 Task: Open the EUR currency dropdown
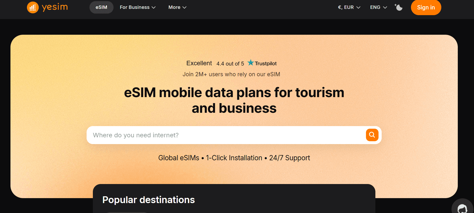click(346, 7)
